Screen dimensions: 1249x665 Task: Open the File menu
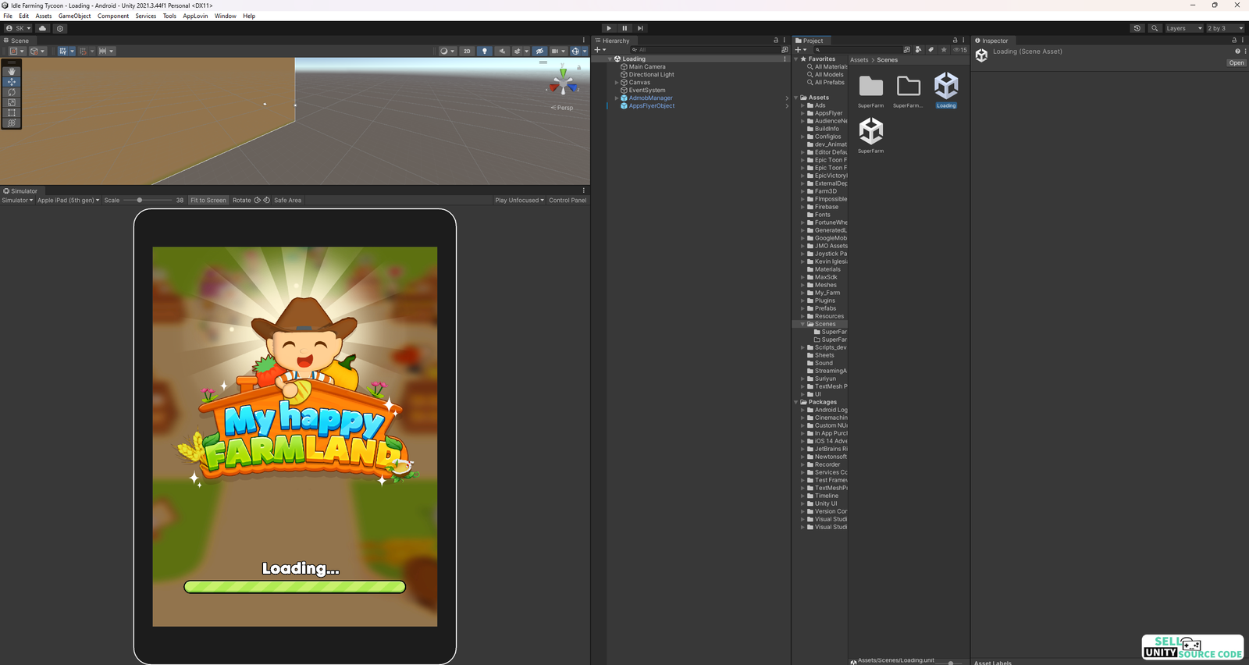point(8,16)
